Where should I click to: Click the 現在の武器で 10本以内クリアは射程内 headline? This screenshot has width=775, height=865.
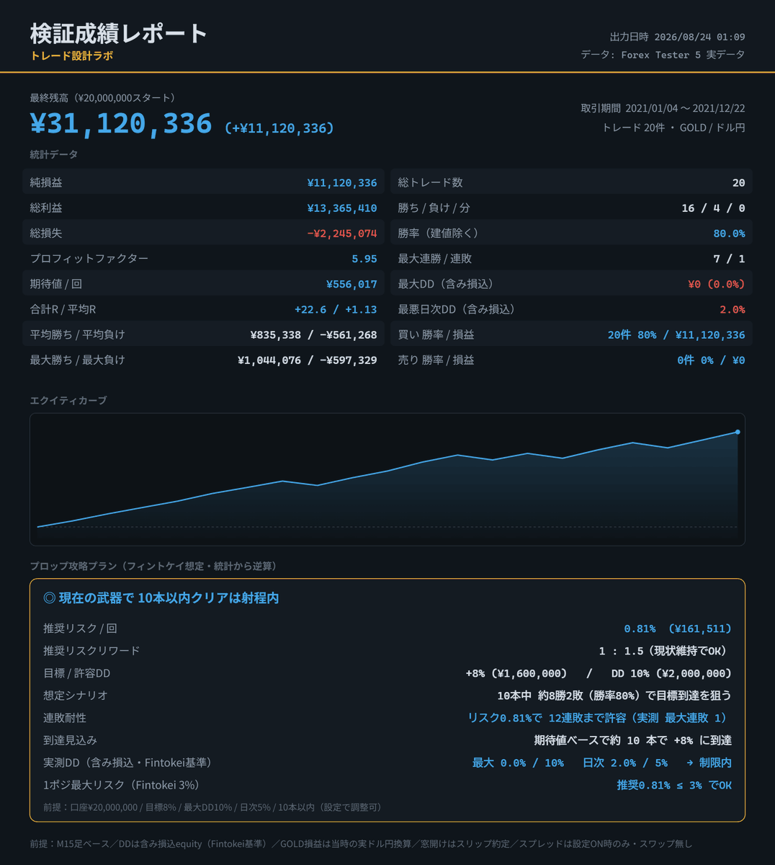click(161, 598)
